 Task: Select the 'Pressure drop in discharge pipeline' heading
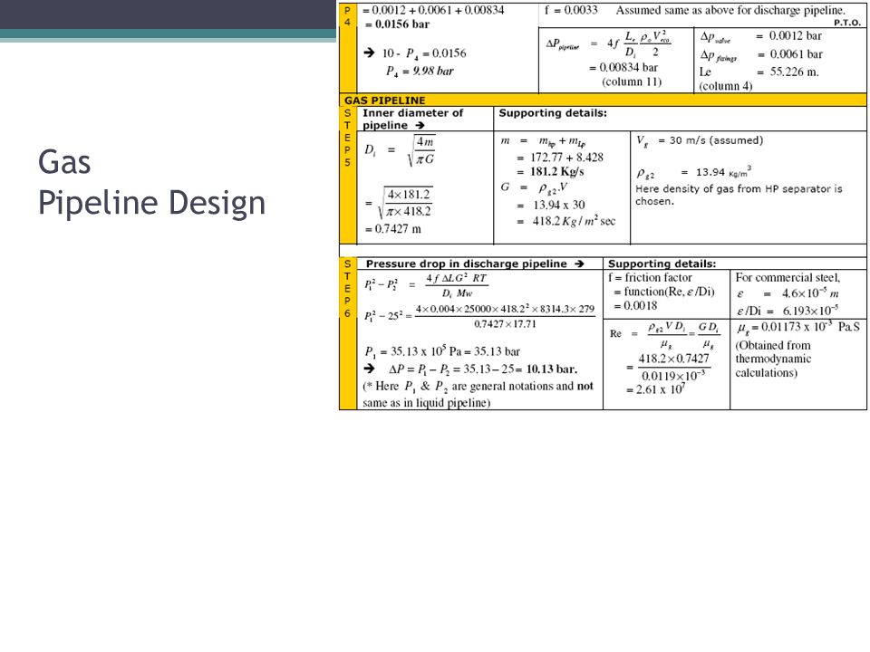pos(475,264)
